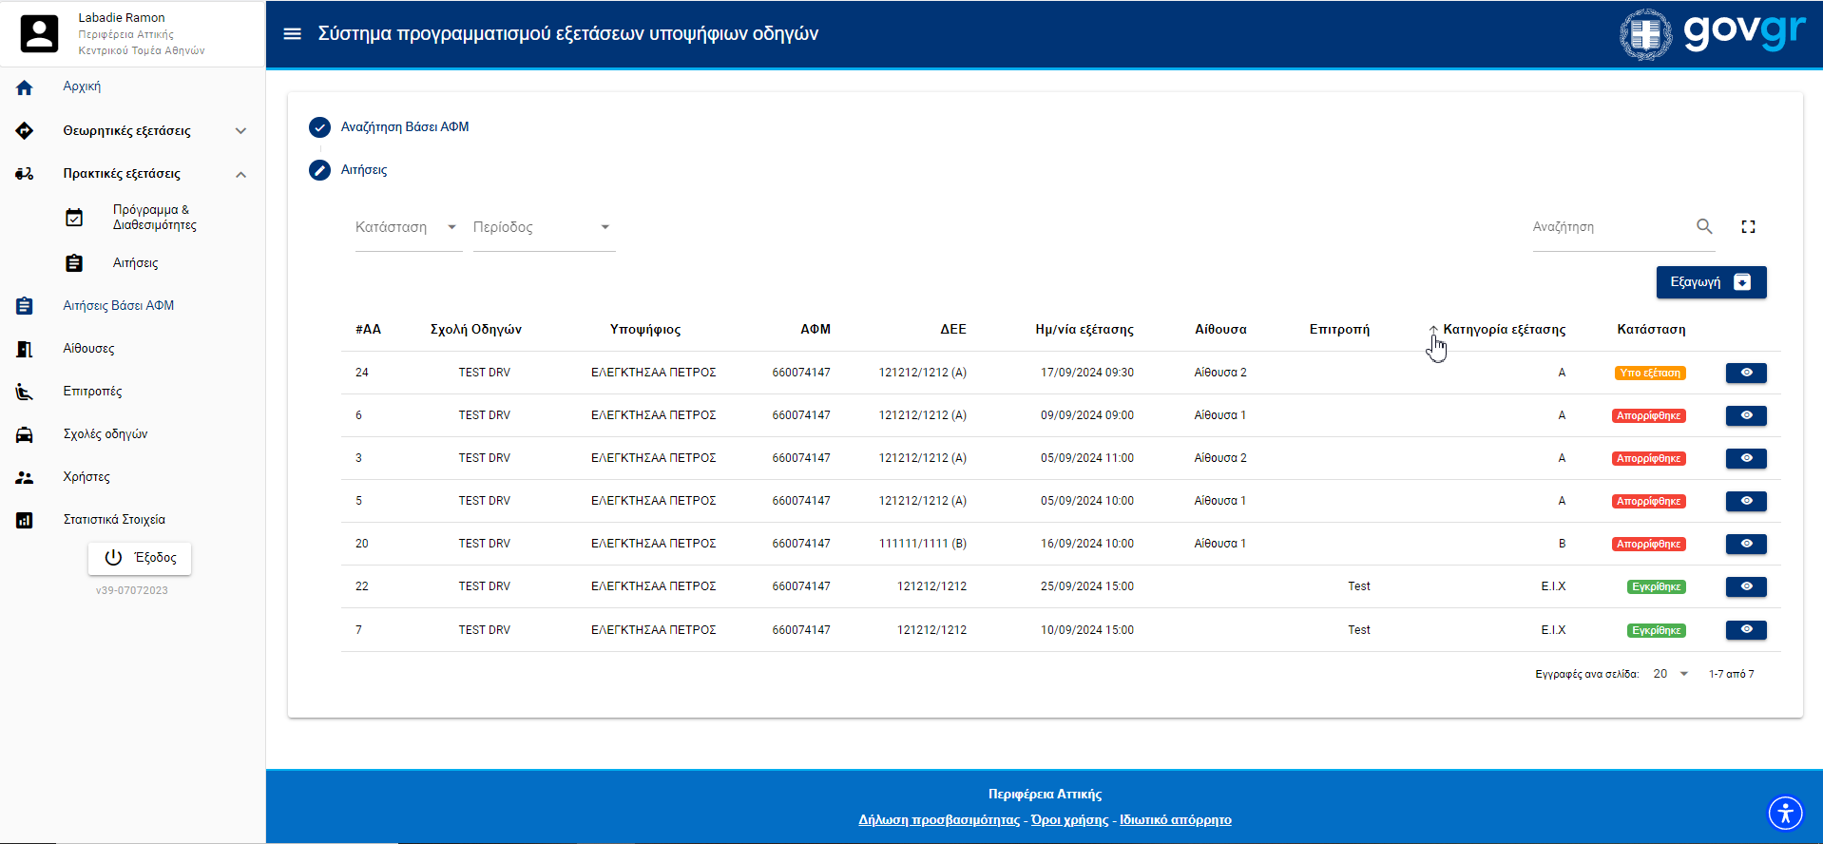Click the search magnifier icon
The width and height of the screenshot is (1823, 844).
tap(1704, 226)
